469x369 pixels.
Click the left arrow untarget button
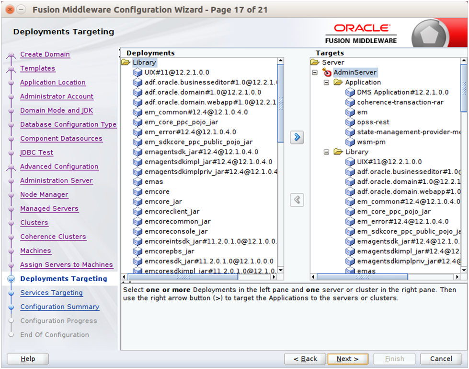pyautogui.click(x=297, y=200)
